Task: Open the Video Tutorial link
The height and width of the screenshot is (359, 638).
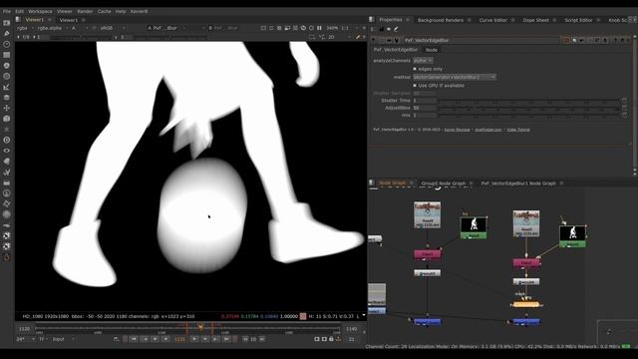Action: click(518, 130)
